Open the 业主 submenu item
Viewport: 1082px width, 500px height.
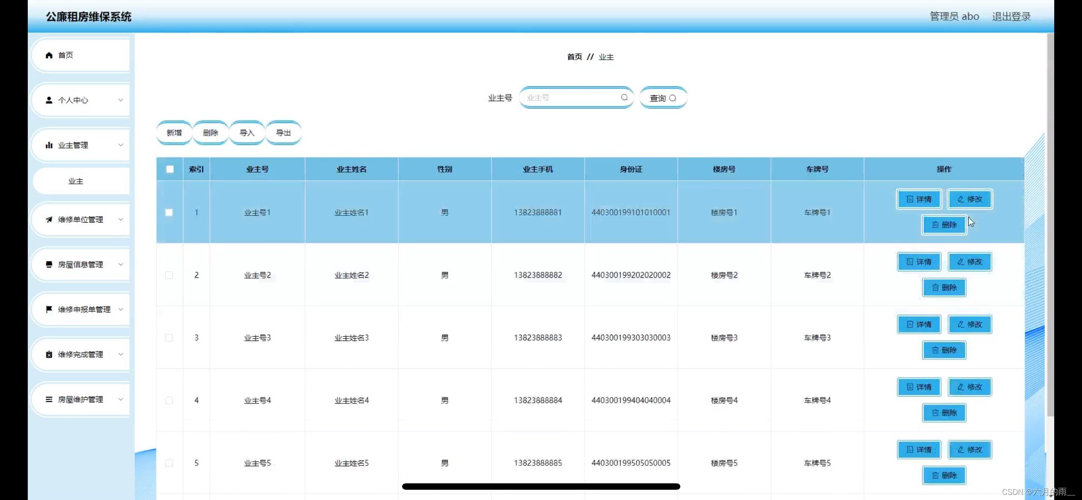76,181
